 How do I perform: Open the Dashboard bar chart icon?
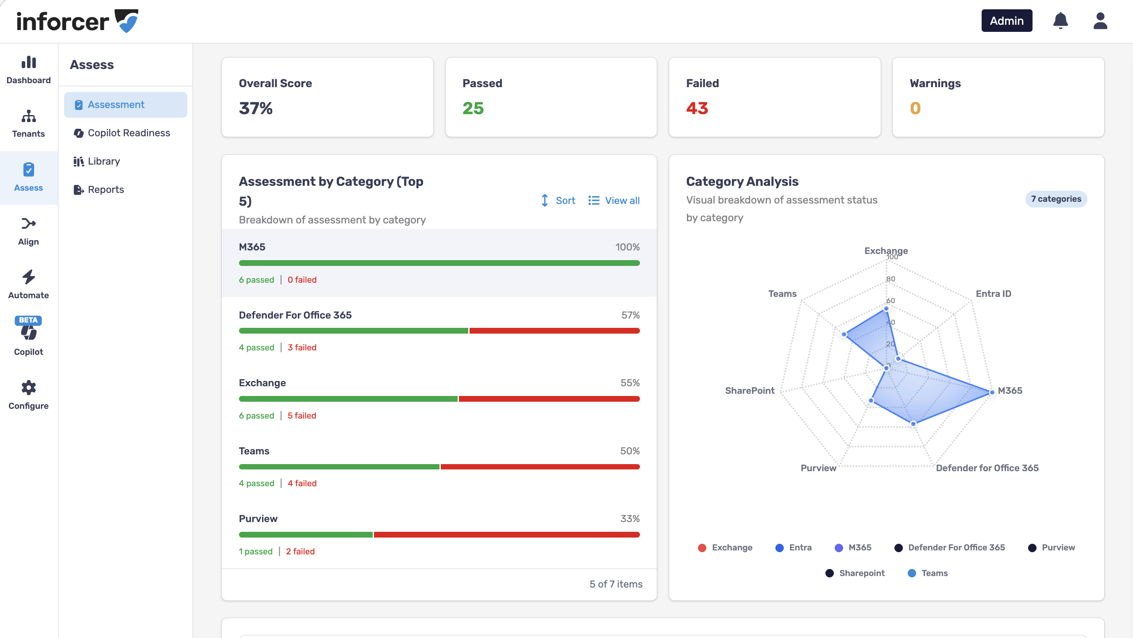pyautogui.click(x=29, y=62)
